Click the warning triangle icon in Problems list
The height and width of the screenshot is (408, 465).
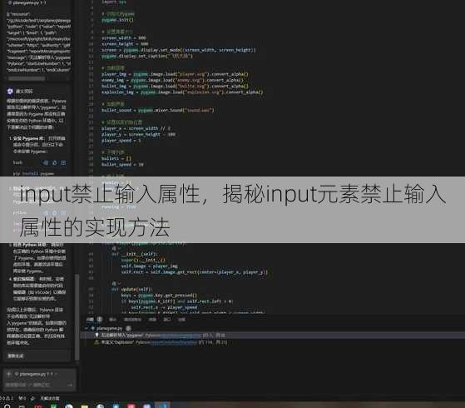[x=96, y=342]
